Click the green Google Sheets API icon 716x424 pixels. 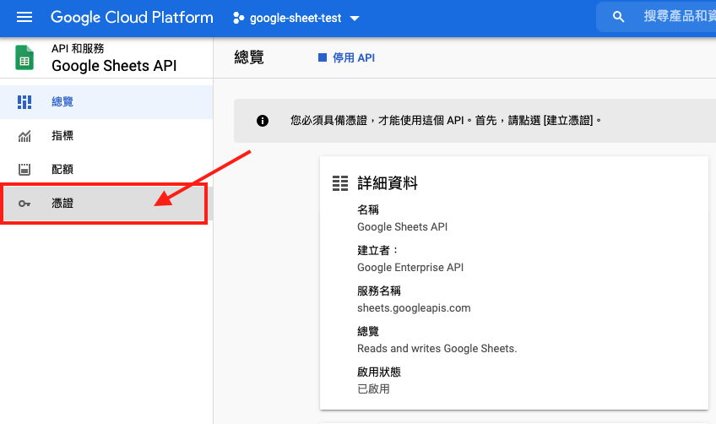click(x=24, y=57)
